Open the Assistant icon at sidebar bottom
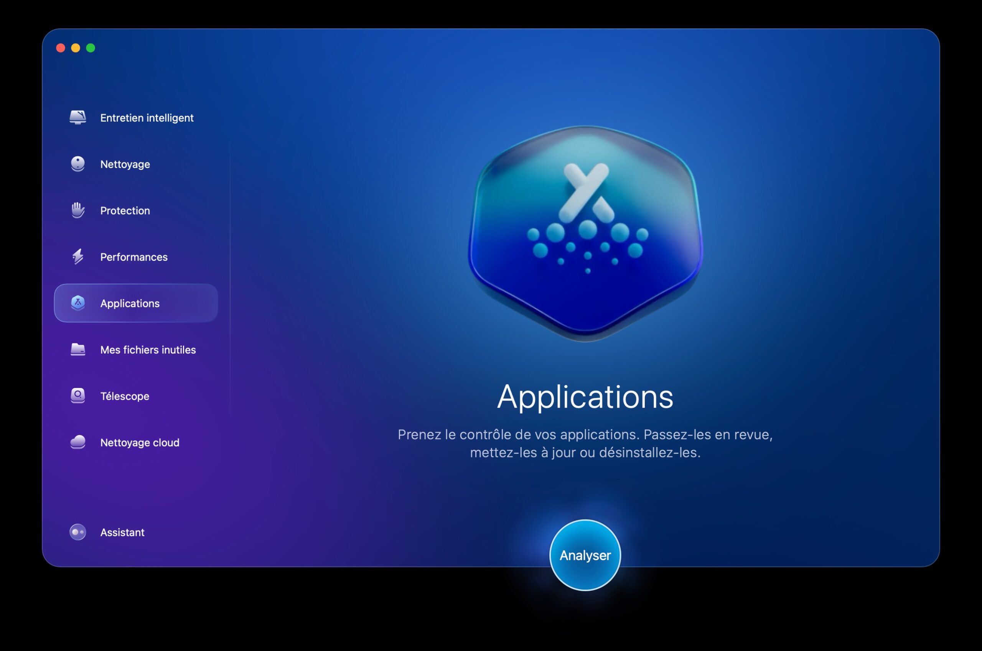This screenshot has height=651, width=982. 78,532
